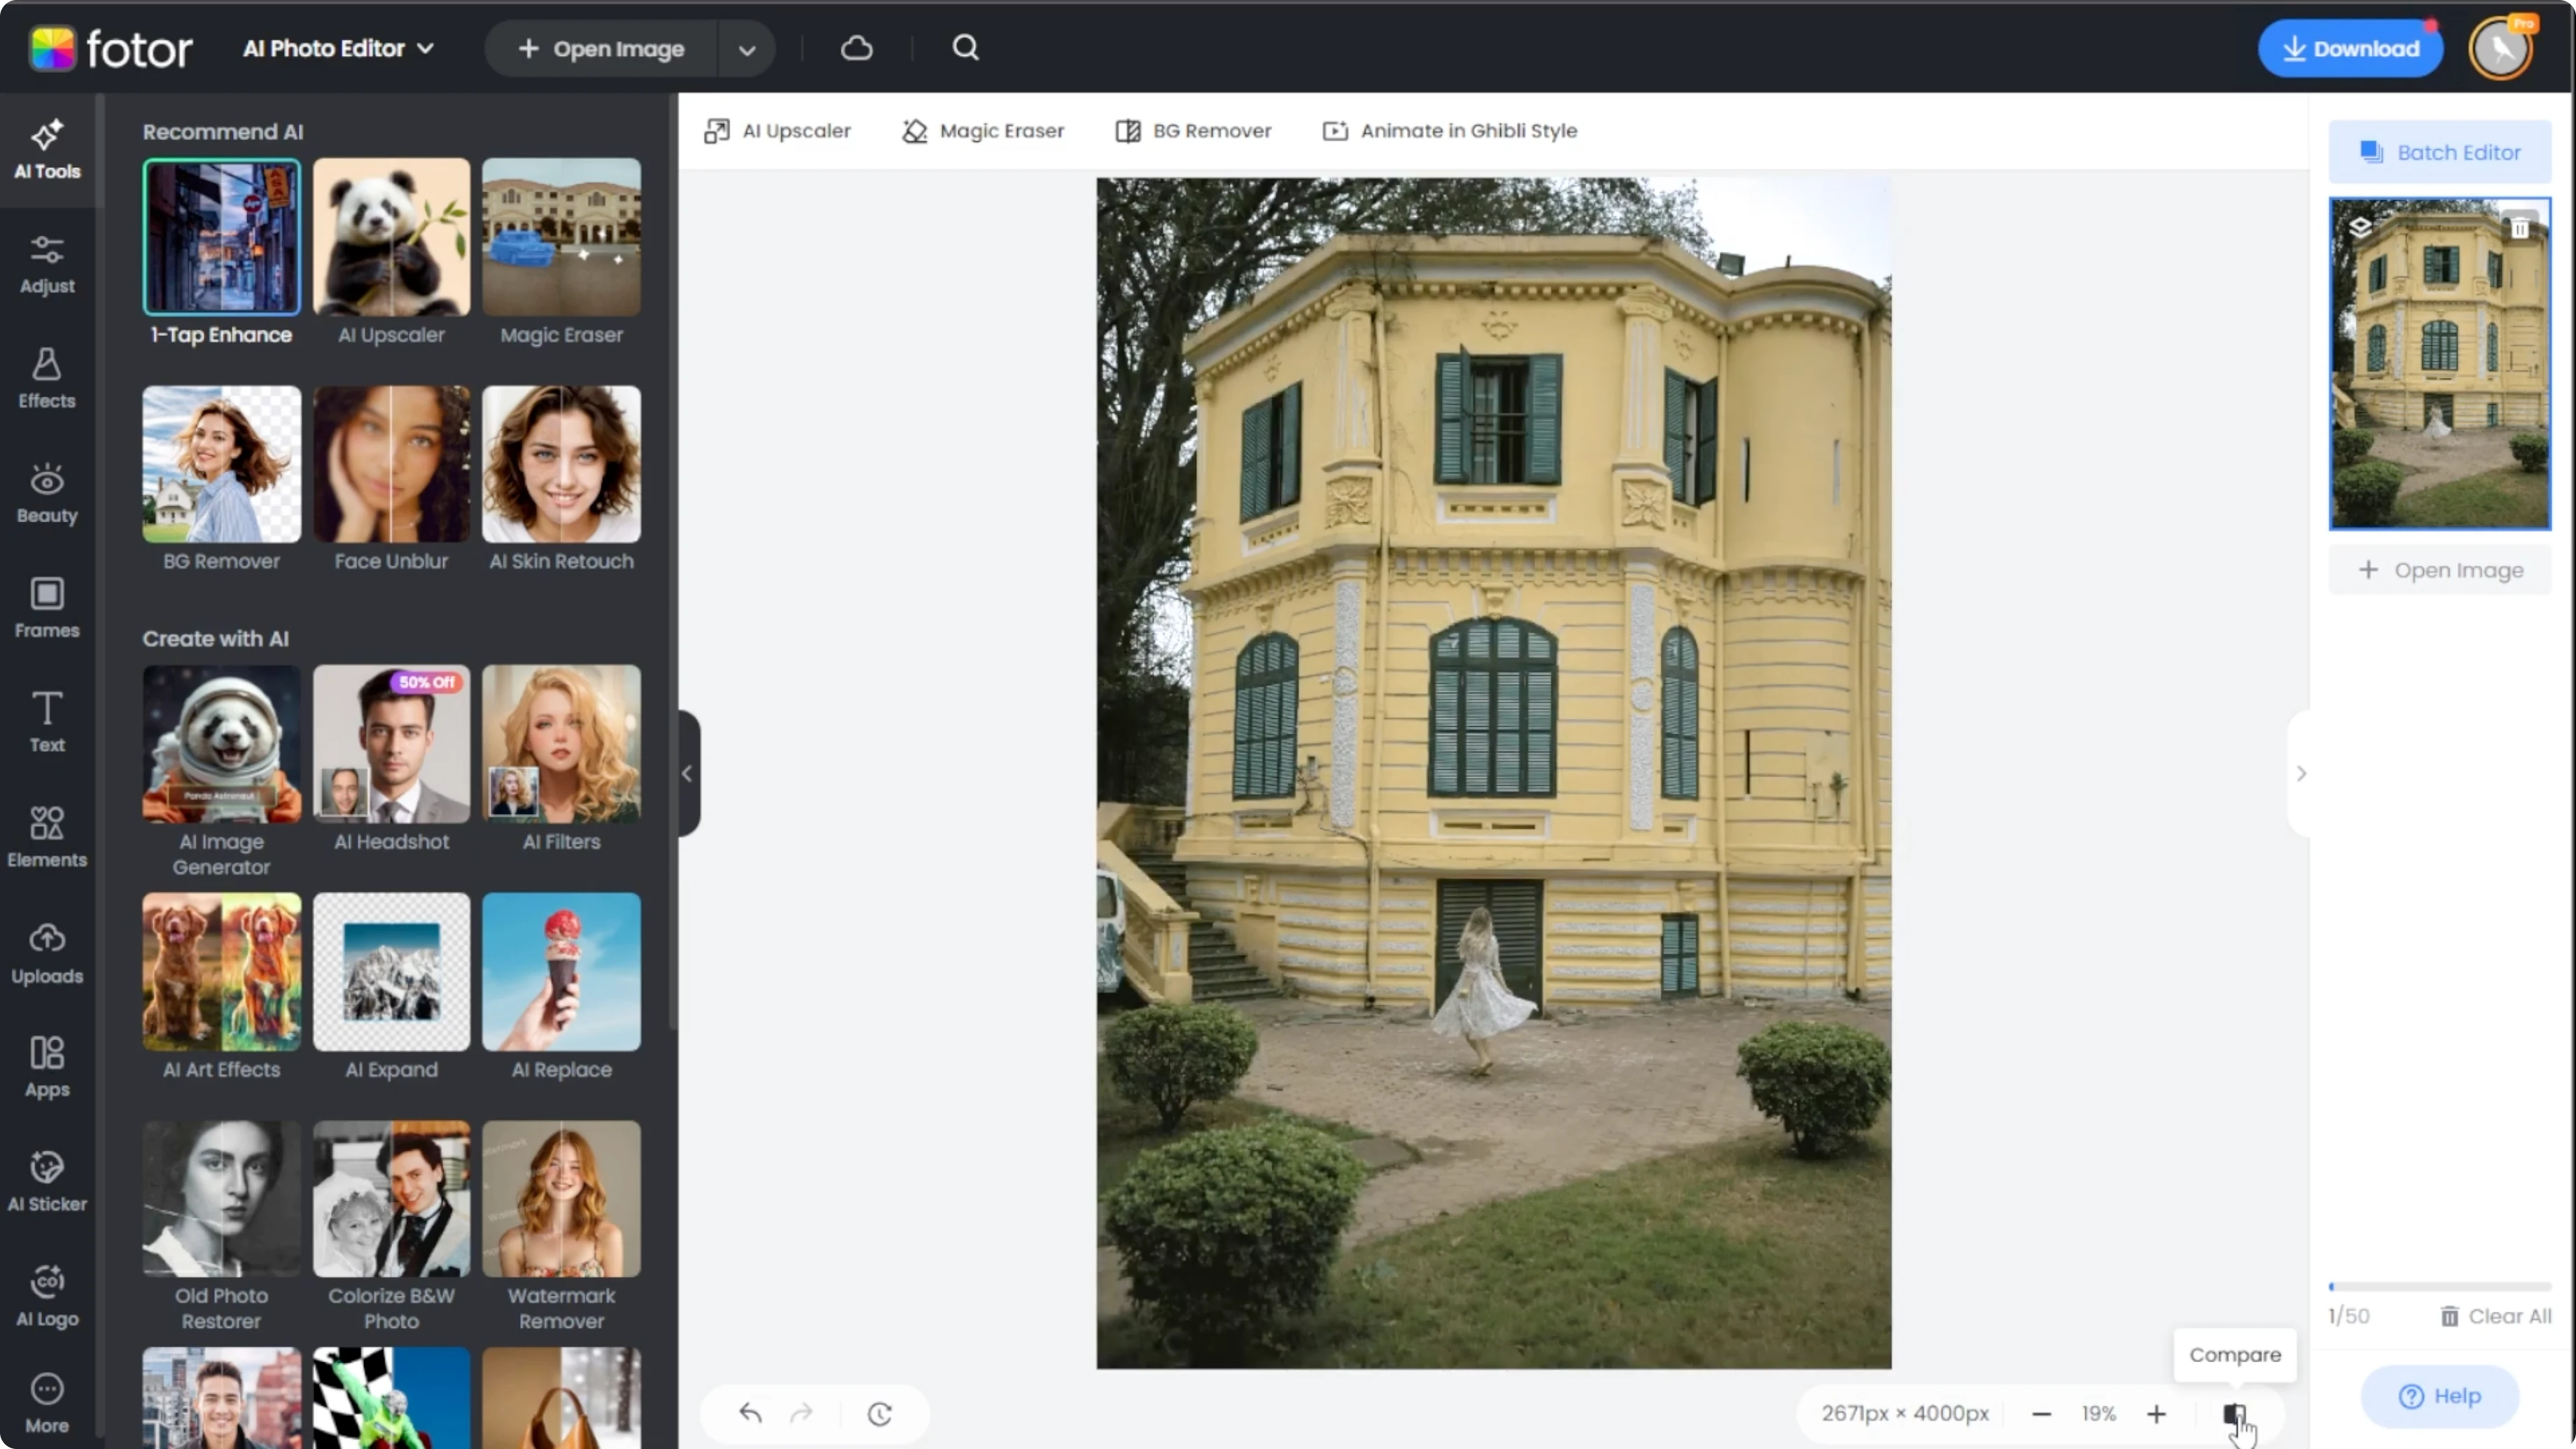Click the Download button
Viewport: 2576px width, 1449px height.
click(2350, 48)
